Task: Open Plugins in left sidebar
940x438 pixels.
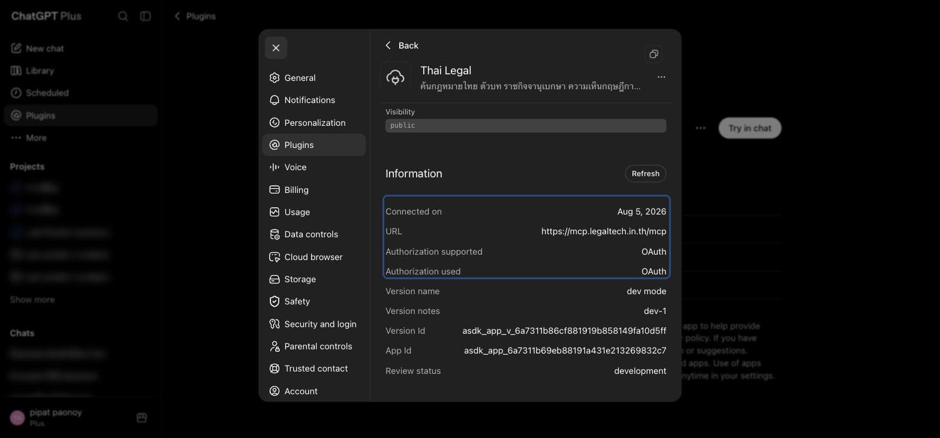Action: (x=80, y=116)
